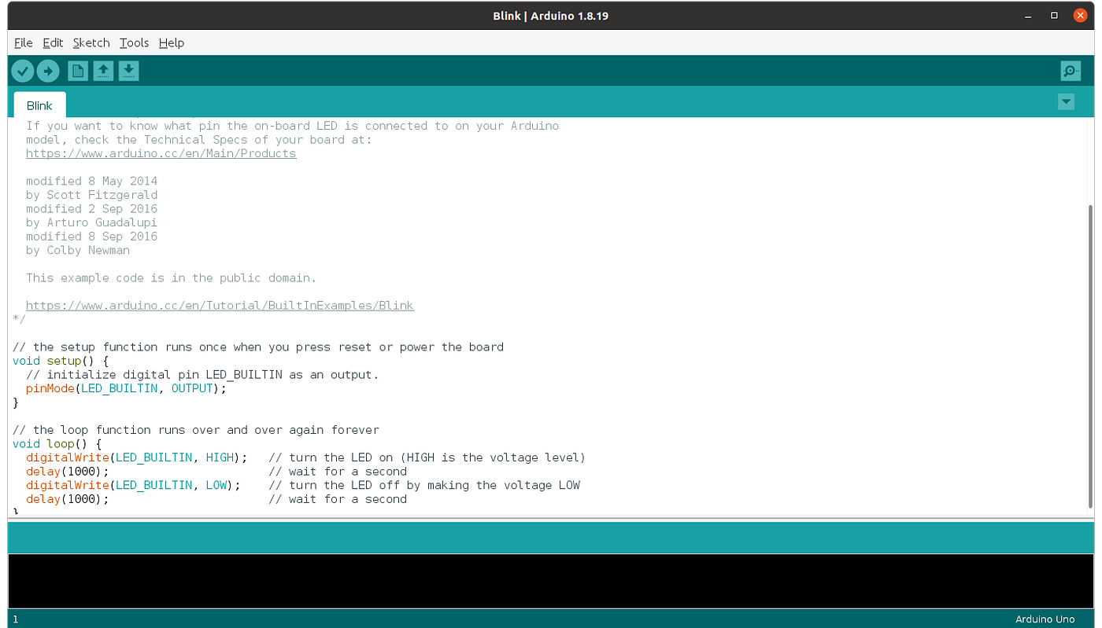1102x628 pixels.
Task: Select the Blink sketch tab
Action: tap(39, 105)
